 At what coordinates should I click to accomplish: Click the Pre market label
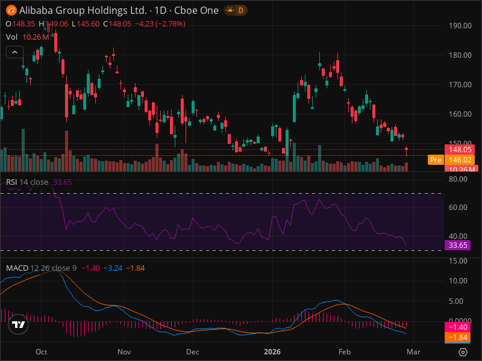436,160
